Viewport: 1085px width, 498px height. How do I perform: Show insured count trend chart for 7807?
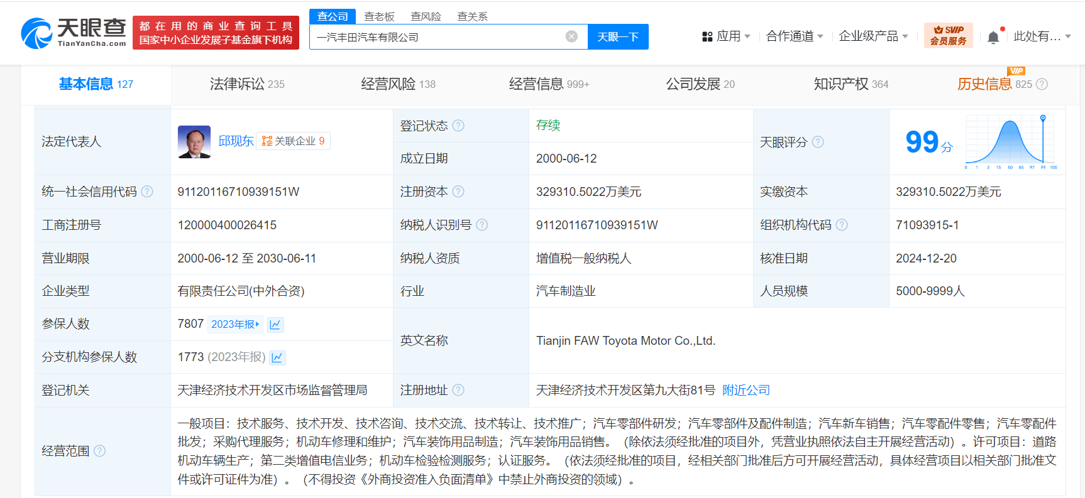tap(275, 325)
